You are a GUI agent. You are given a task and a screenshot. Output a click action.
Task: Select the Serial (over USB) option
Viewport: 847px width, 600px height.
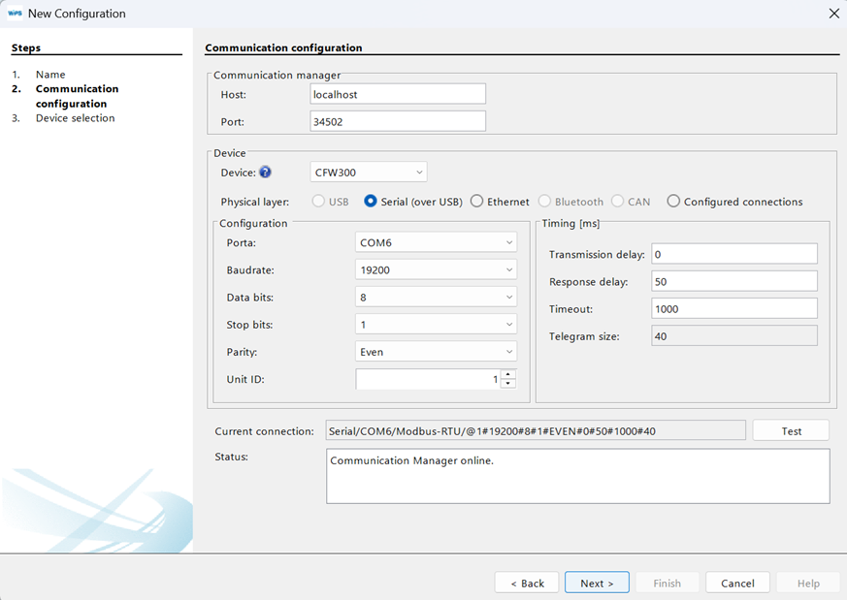pos(372,201)
